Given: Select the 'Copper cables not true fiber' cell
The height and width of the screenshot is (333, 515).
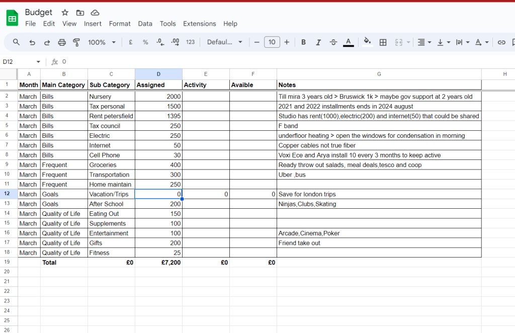Looking at the screenshot, I should point(379,145).
